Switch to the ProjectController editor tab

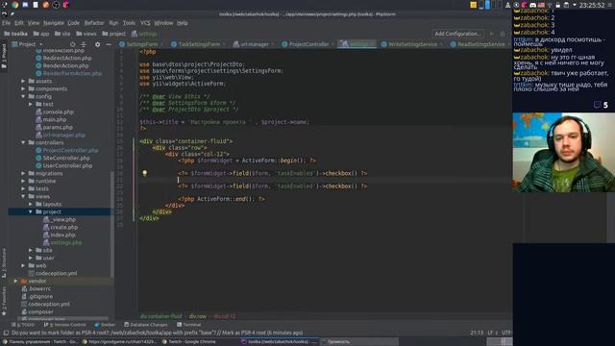click(308, 44)
